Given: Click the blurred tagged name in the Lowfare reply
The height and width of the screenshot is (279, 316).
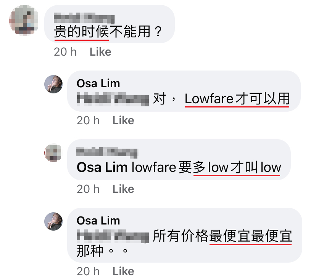Looking at the screenshot, I should [113, 99].
